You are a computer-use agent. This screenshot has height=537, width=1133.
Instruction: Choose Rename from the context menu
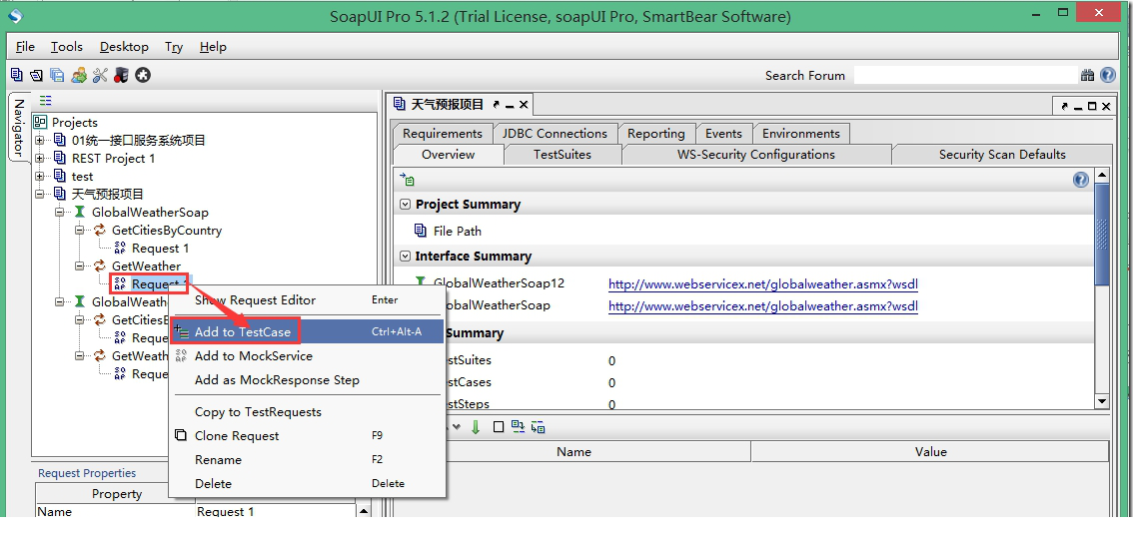307,459
